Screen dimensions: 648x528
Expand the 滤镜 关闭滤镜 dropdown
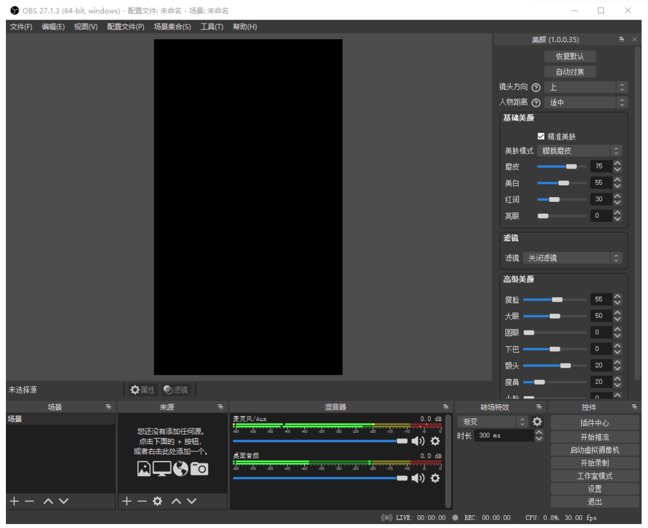[x=572, y=258]
